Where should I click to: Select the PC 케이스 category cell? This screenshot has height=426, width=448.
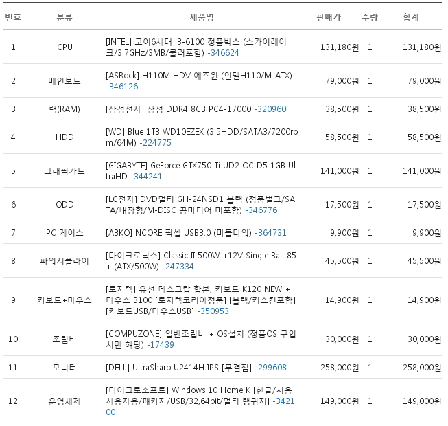click(64, 233)
